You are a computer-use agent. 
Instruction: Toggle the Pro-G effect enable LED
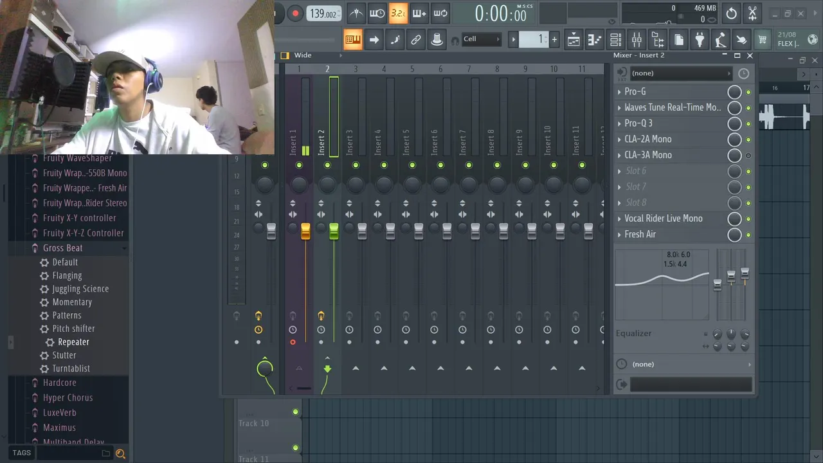(748, 92)
